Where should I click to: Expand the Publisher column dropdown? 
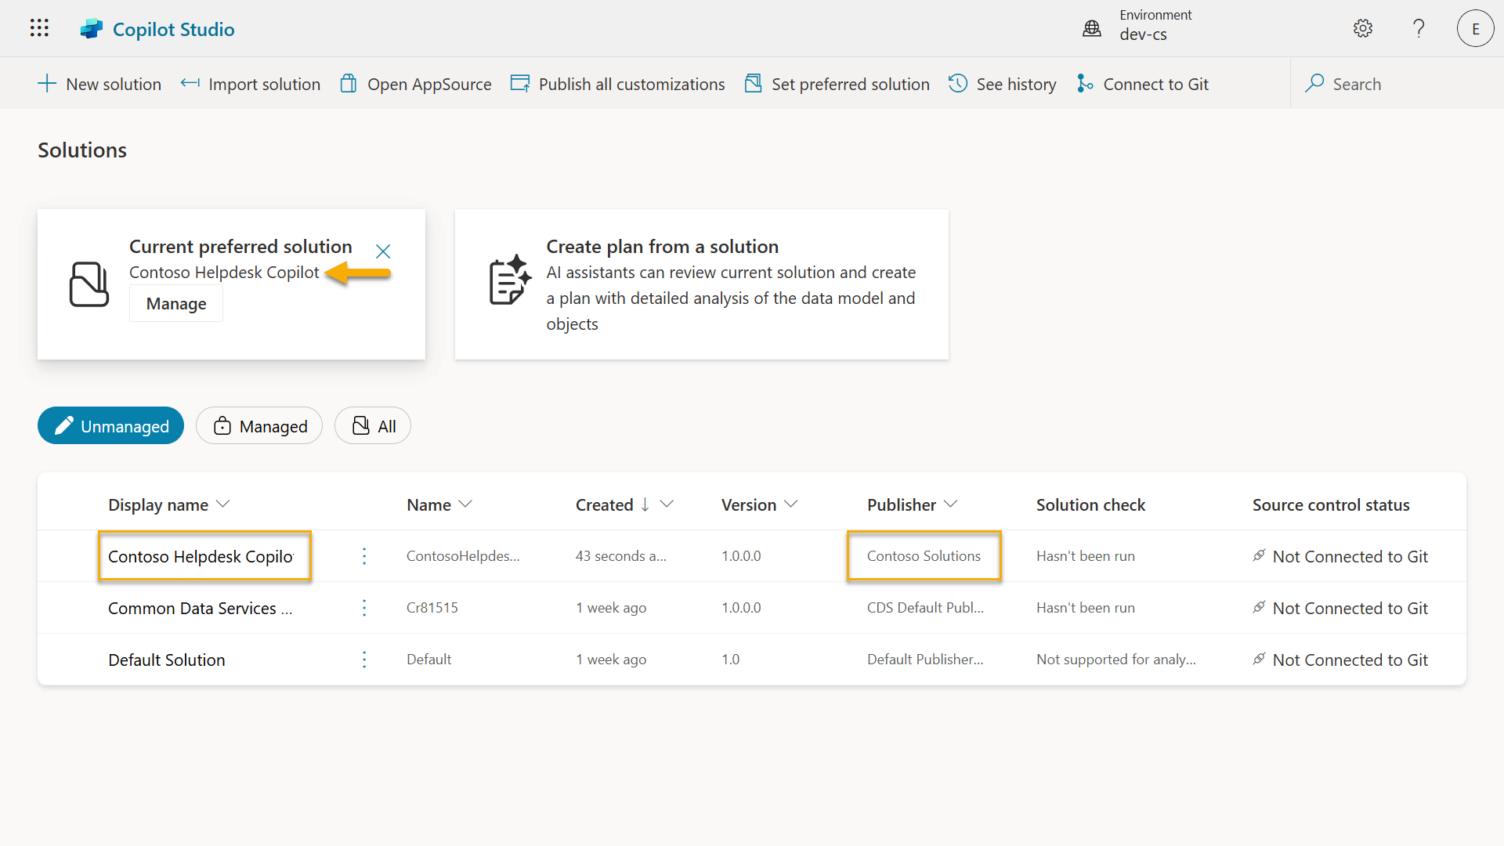(x=951, y=504)
